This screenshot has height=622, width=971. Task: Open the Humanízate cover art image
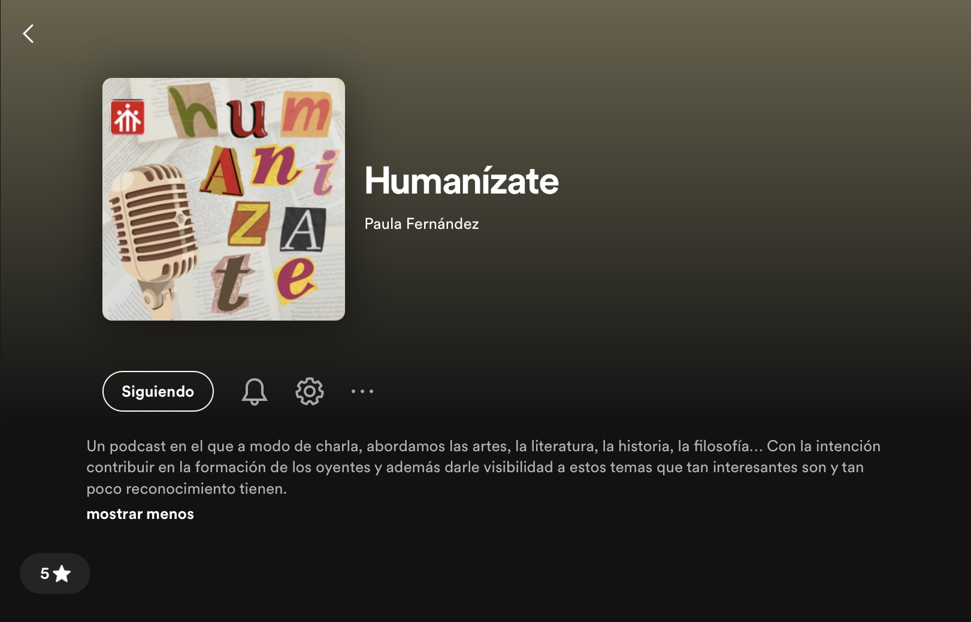[x=223, y=199]
